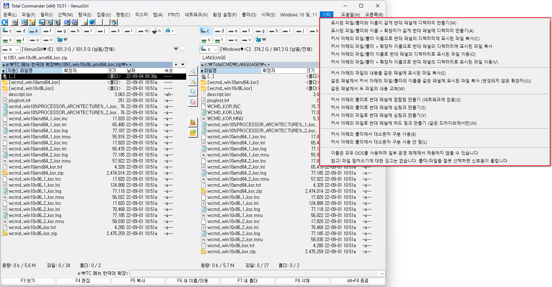This screenshot has height=287, width=552.
Task: Select drive d in left panel drive bar
Action: click(21, 31)
